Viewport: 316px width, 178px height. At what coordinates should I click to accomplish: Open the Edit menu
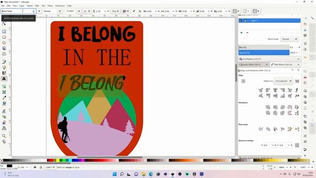[x=8, y=5]
